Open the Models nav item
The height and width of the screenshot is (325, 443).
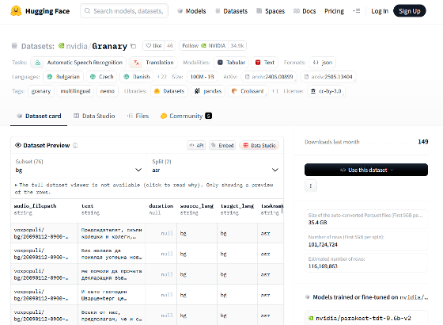pyautogui.click(x=191, y=11)
